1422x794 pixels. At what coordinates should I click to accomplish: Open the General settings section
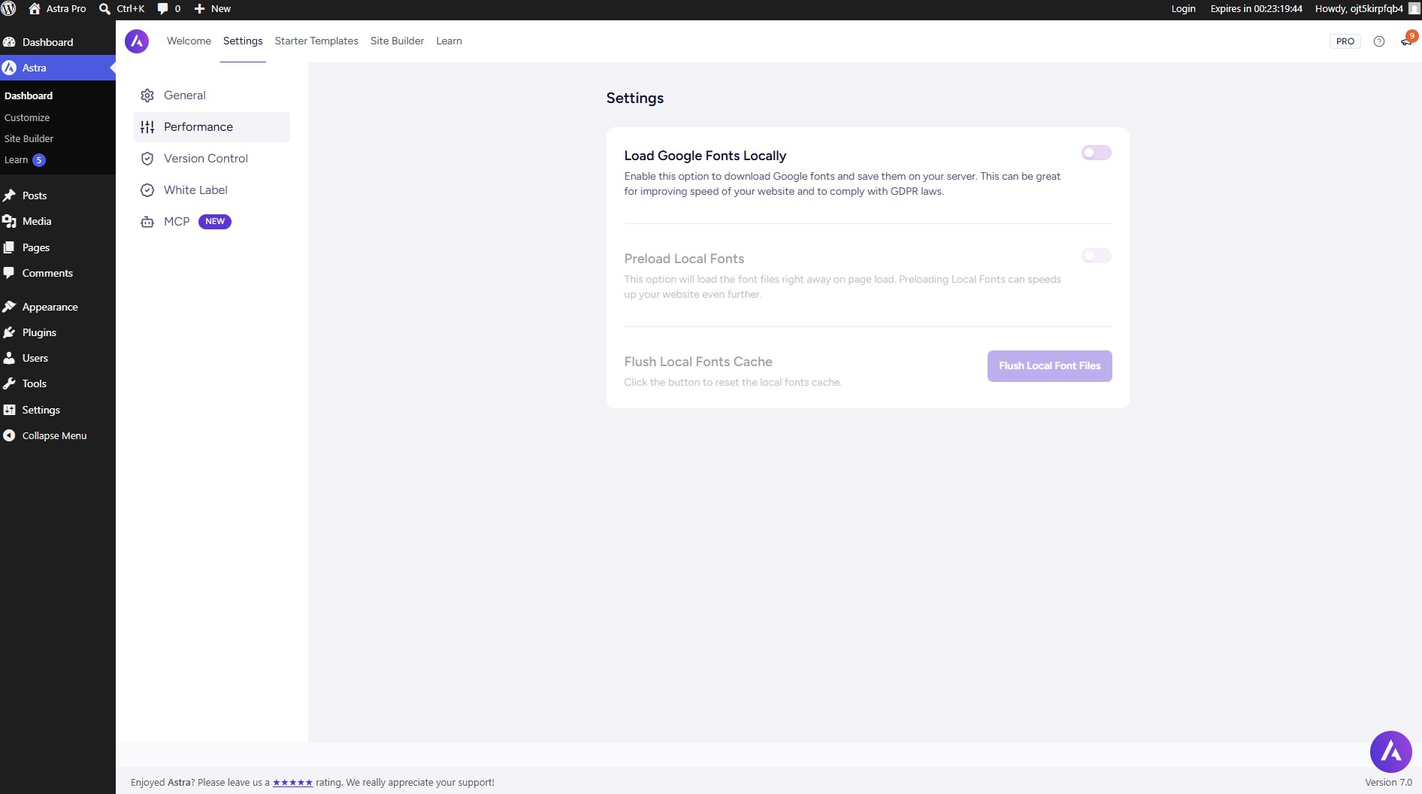click(211, 95)
